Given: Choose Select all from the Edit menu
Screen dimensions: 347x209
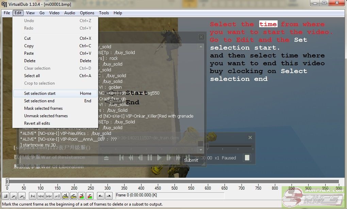Looking at the screenshot, I should [32, 76].
